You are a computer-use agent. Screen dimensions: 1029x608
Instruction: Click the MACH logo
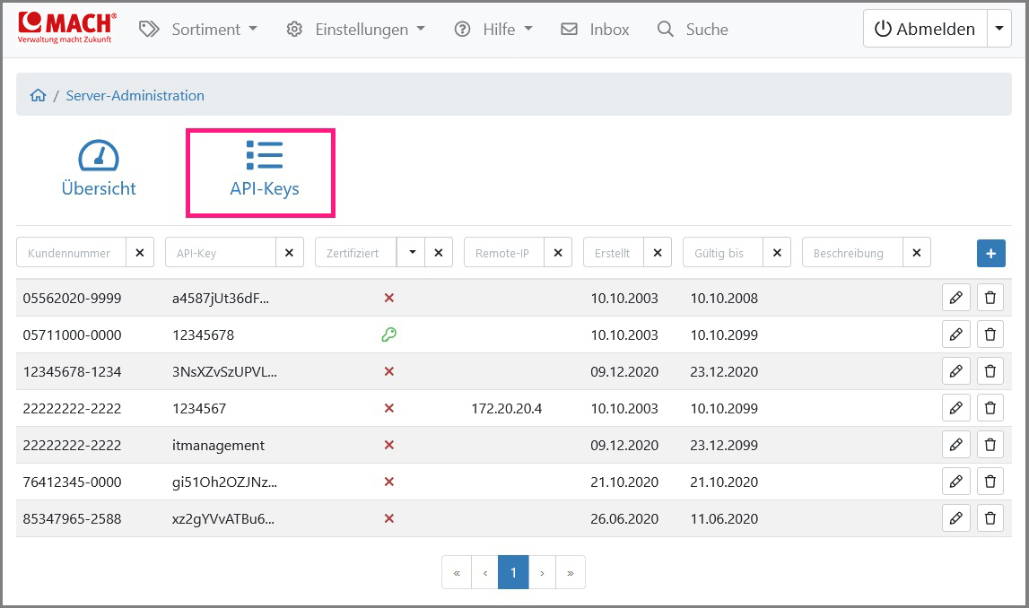pos(66,28)
